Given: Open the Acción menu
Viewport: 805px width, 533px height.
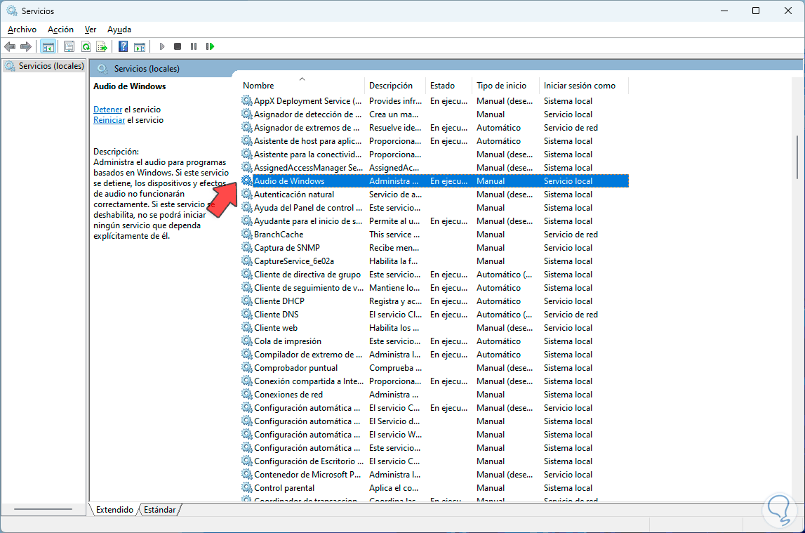Looking at the screenshot, I should pyautogui.click(x=60, y=29).
